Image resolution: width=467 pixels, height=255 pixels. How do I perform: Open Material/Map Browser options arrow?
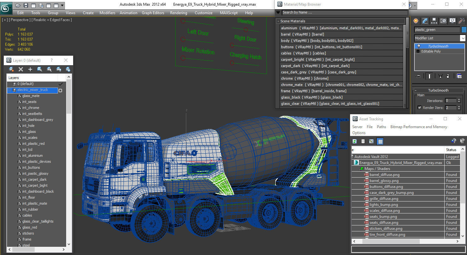pyautogui.click(x=278, y=13)
